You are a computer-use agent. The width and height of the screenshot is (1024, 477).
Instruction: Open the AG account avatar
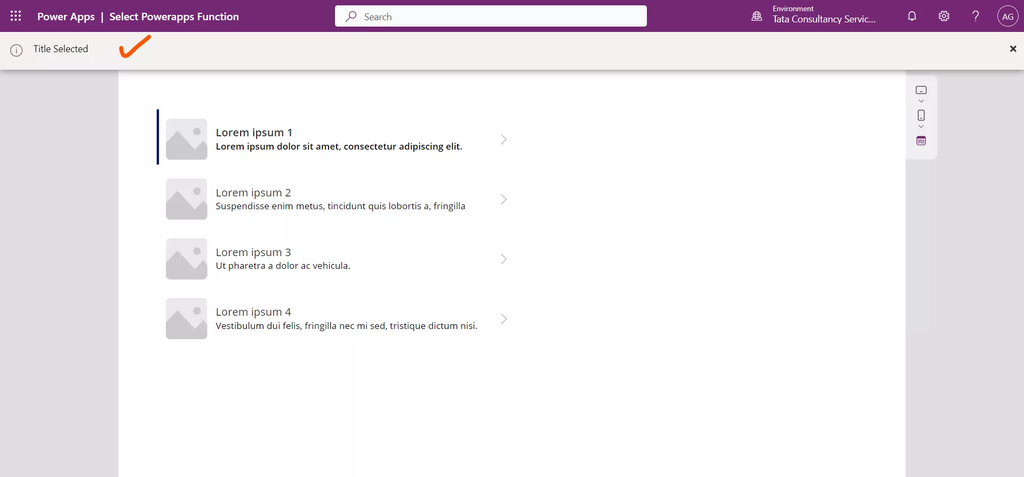click(1007, 16)
